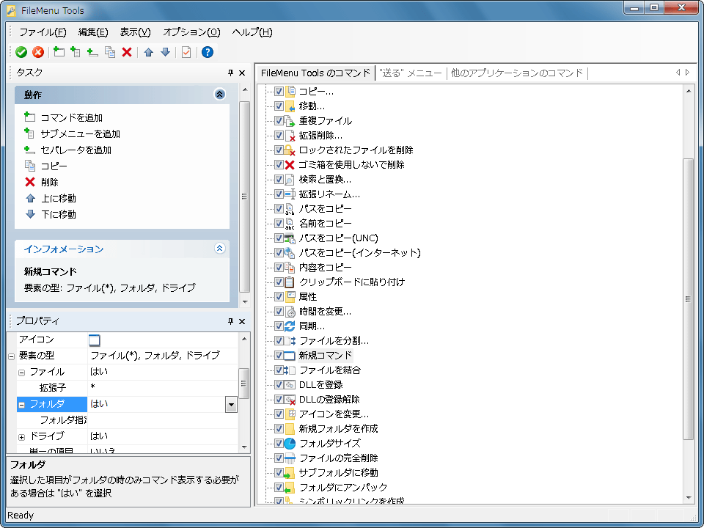Click the サブメニューを追加 task link
This screenshot has height=528, width=704.
(x=81, y=133)
